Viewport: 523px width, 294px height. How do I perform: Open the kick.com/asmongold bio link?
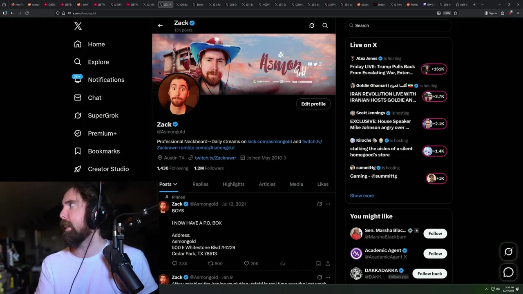pyautogui.click(x=270, y=141)
